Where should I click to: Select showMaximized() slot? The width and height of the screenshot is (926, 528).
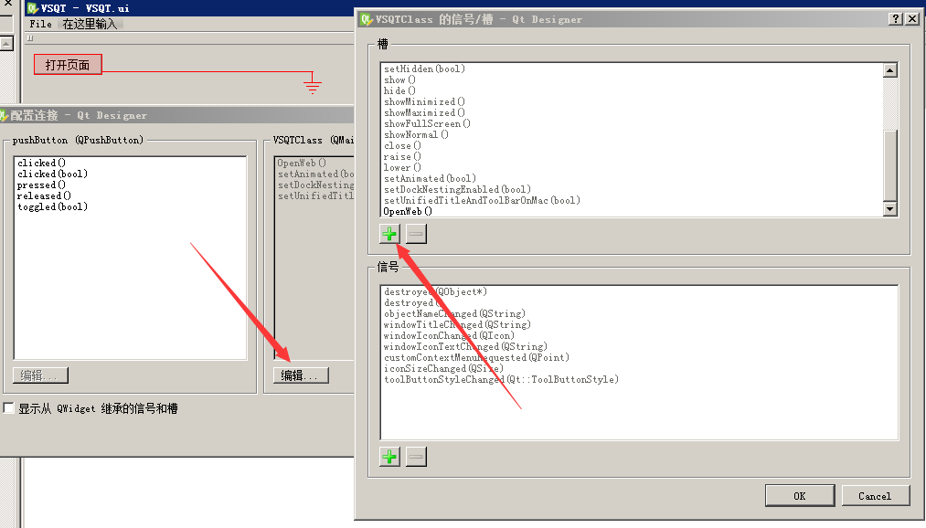coord(425,112)
